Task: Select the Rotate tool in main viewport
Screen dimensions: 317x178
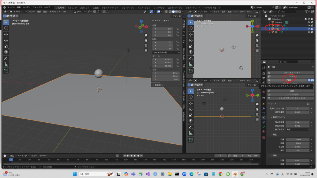Action: point(6,40)
